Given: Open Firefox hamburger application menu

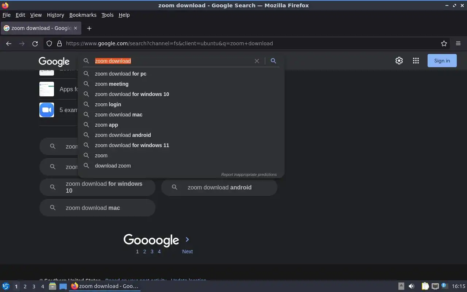Looking at the screenshot, I should pos(458,43).
